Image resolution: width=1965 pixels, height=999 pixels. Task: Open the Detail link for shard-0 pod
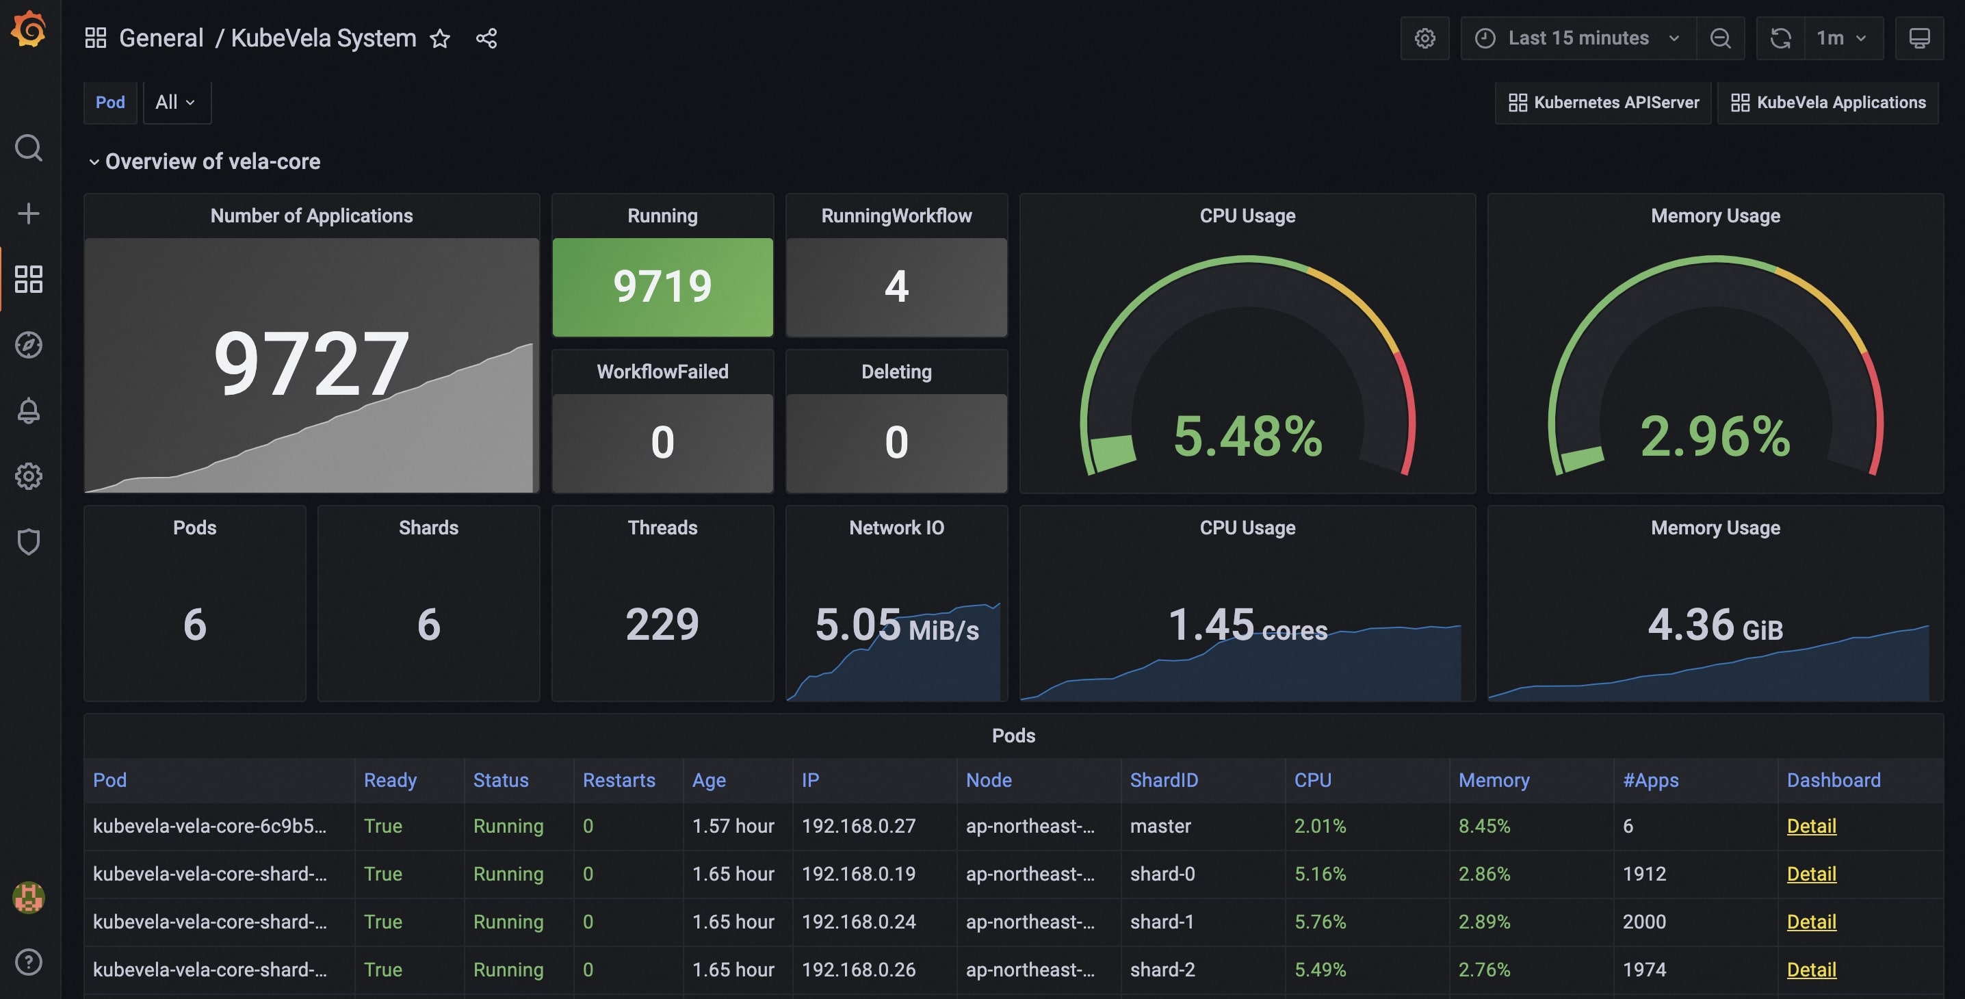[x=1811, y=874]
